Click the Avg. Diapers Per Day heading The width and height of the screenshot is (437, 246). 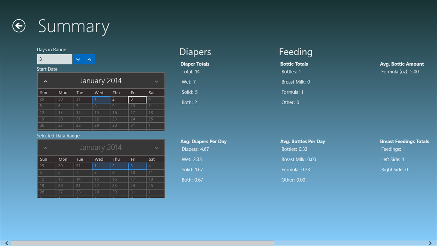point(203,142)
